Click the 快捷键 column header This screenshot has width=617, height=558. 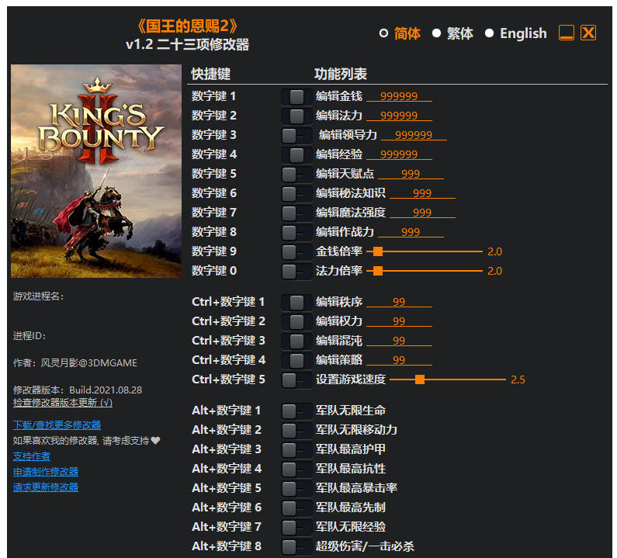pyautogui.click(x=210, y=74)
